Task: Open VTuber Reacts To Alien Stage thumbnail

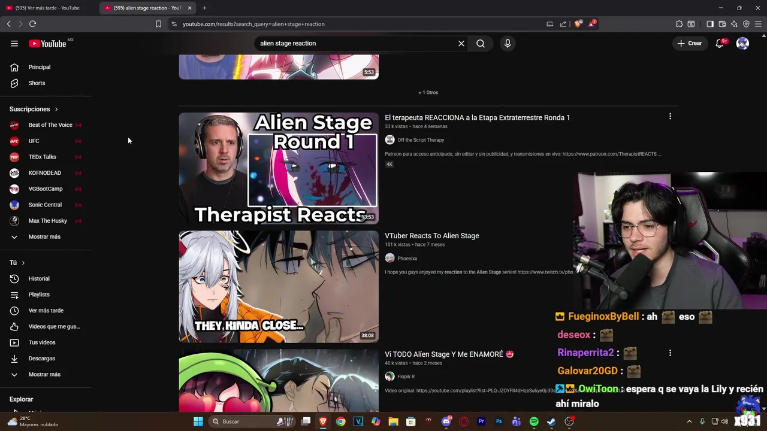Action: coord(279,287)
